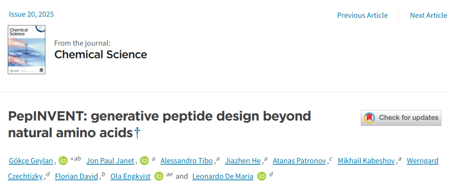
Task: Click the Chemical Science journal title
Action: coord(101,54)
